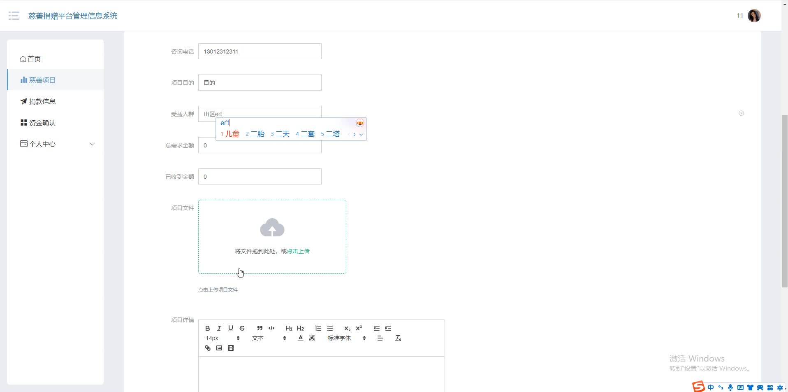Open the text background color picker
The width and height of the screenshot is (788, 392).
[x=312, y=338]
